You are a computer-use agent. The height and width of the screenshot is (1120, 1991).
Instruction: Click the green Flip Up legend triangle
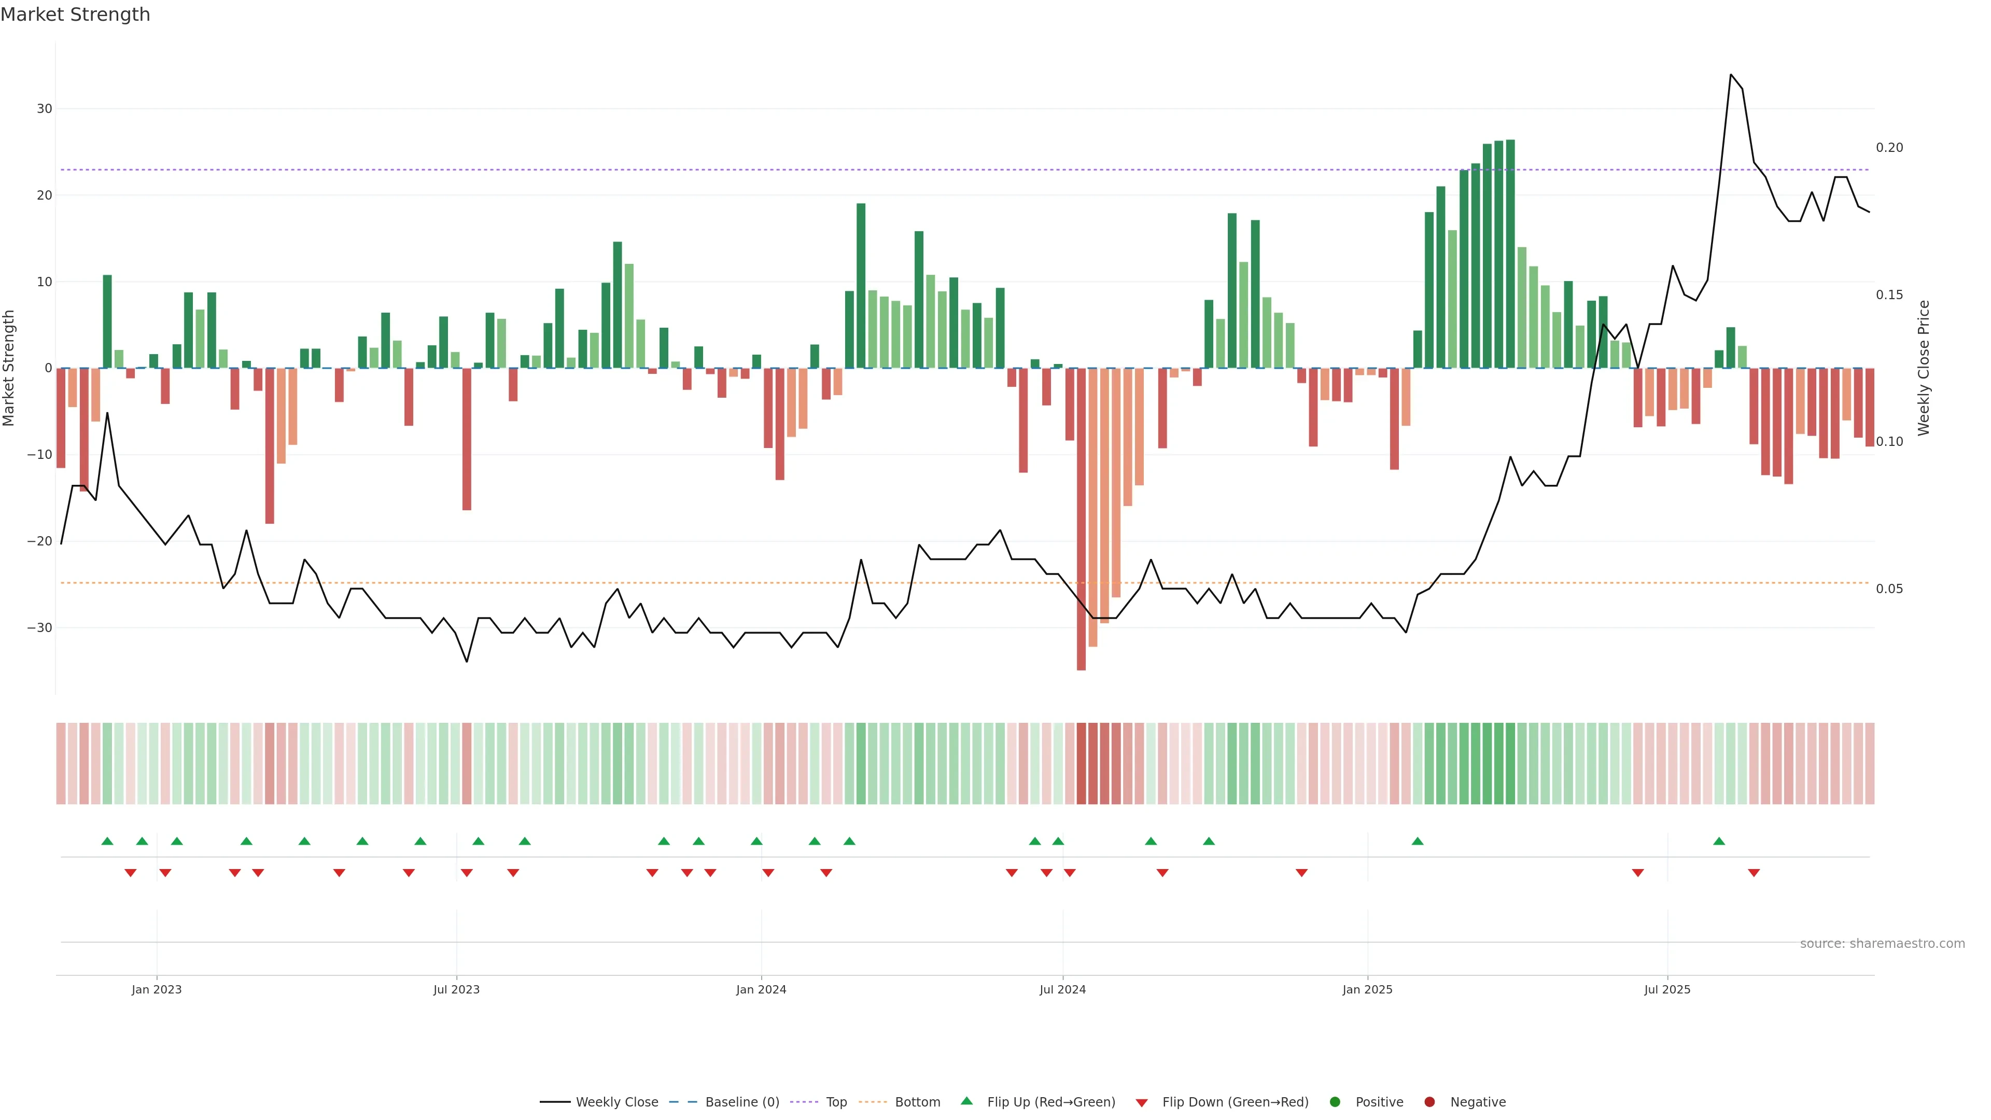(x=966, y=1101)
